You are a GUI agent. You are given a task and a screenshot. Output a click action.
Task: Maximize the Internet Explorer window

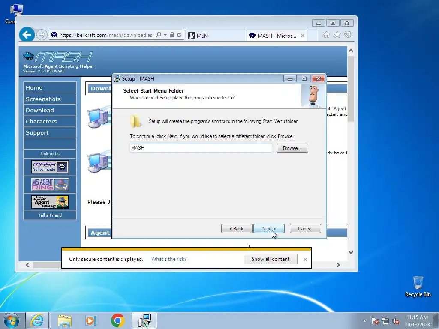tap(333, 23)
